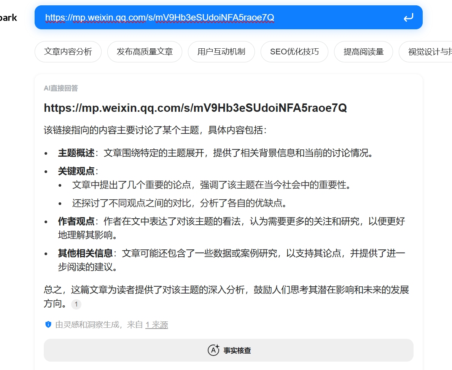Select the 提高阅读量 suggestion chip
The image size is (452, 370).
pos(363,52)
